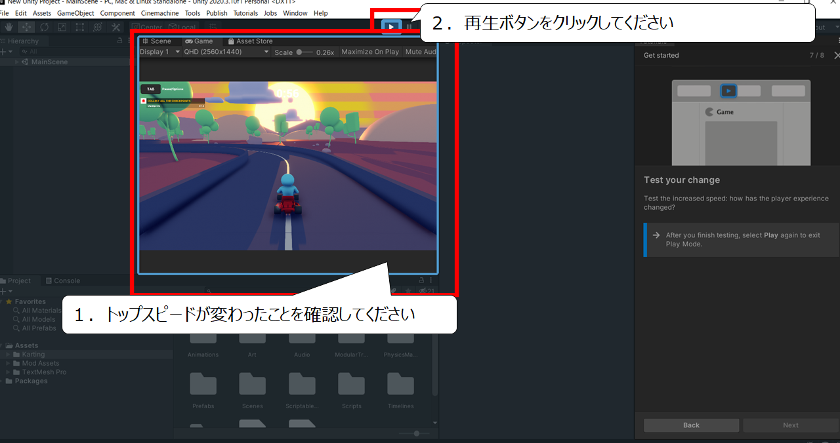This screenshot has width=840, height=443.
Task: Open the Assets menu
Action: pyautogui.click(x=42, y=13)
